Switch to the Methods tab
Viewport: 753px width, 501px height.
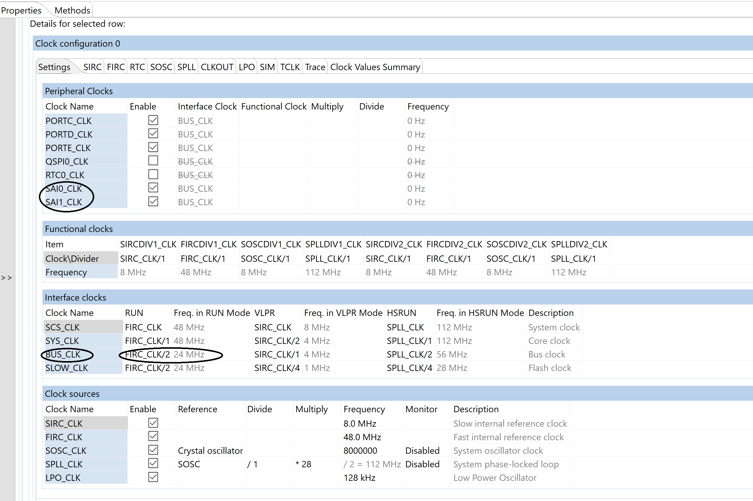pos(72,10)
